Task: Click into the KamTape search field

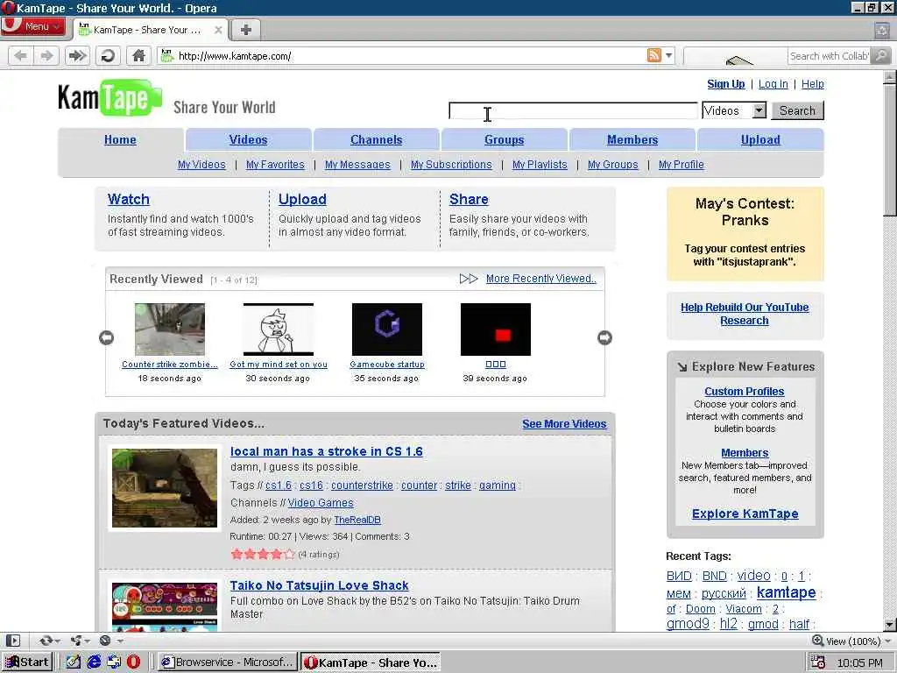Action: [573, 110]
